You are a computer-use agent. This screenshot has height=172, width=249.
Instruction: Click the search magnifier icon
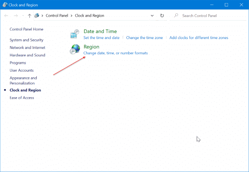(176, 15)
